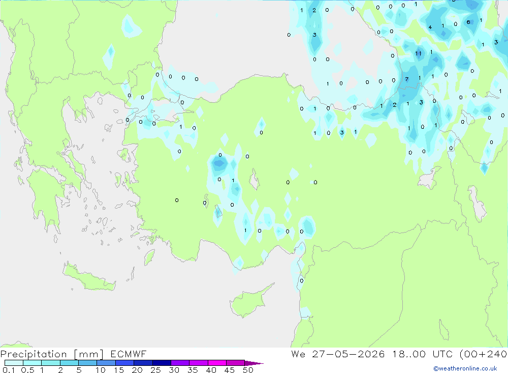Choose the violet 30–35 legend swatch
This screenshot has width=508, height=373.
tap(180, 363)
